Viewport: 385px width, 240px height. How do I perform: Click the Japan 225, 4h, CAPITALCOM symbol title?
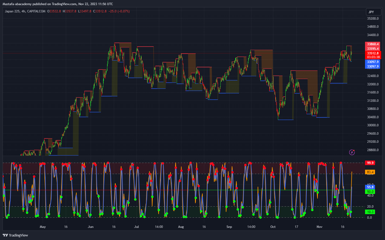(x=25, y=11)
